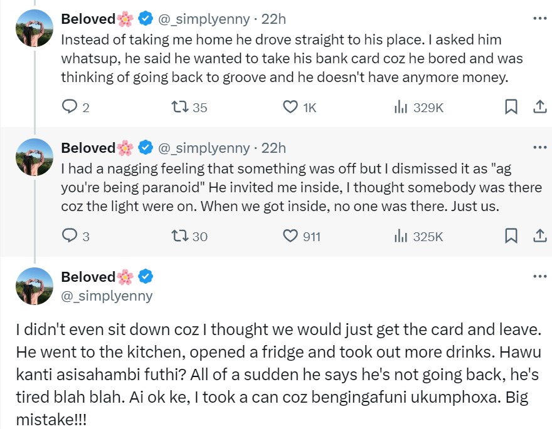Click the 22h timestamp on the second tweet
552x429 pixels.
click(x=273, y=148)
